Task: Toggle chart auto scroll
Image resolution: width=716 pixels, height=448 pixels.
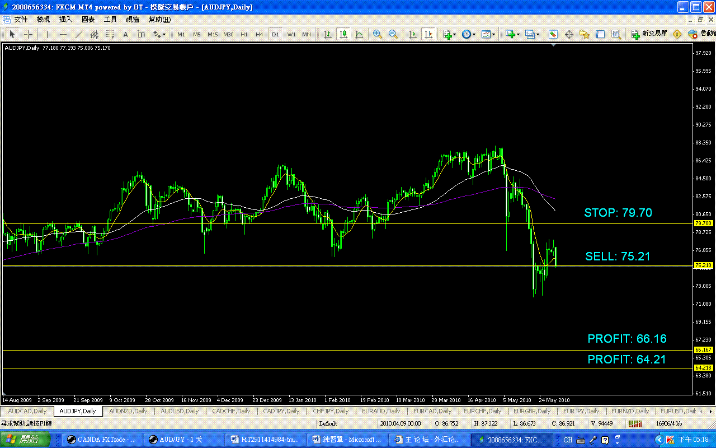Action: 413,34
